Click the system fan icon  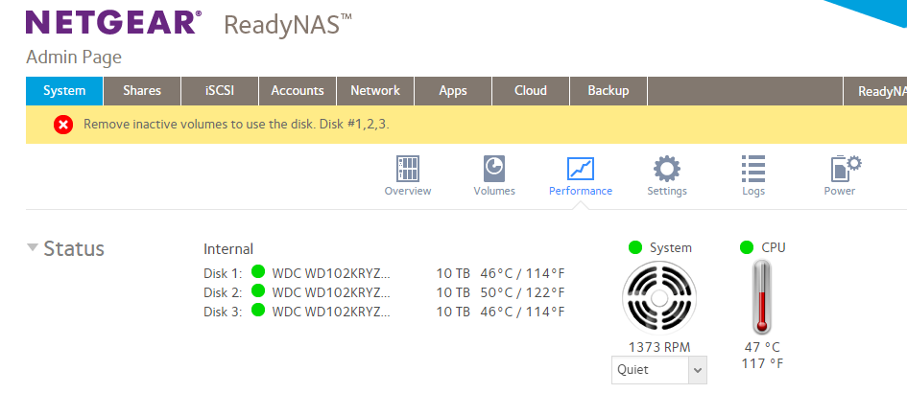tap(658, 298)
